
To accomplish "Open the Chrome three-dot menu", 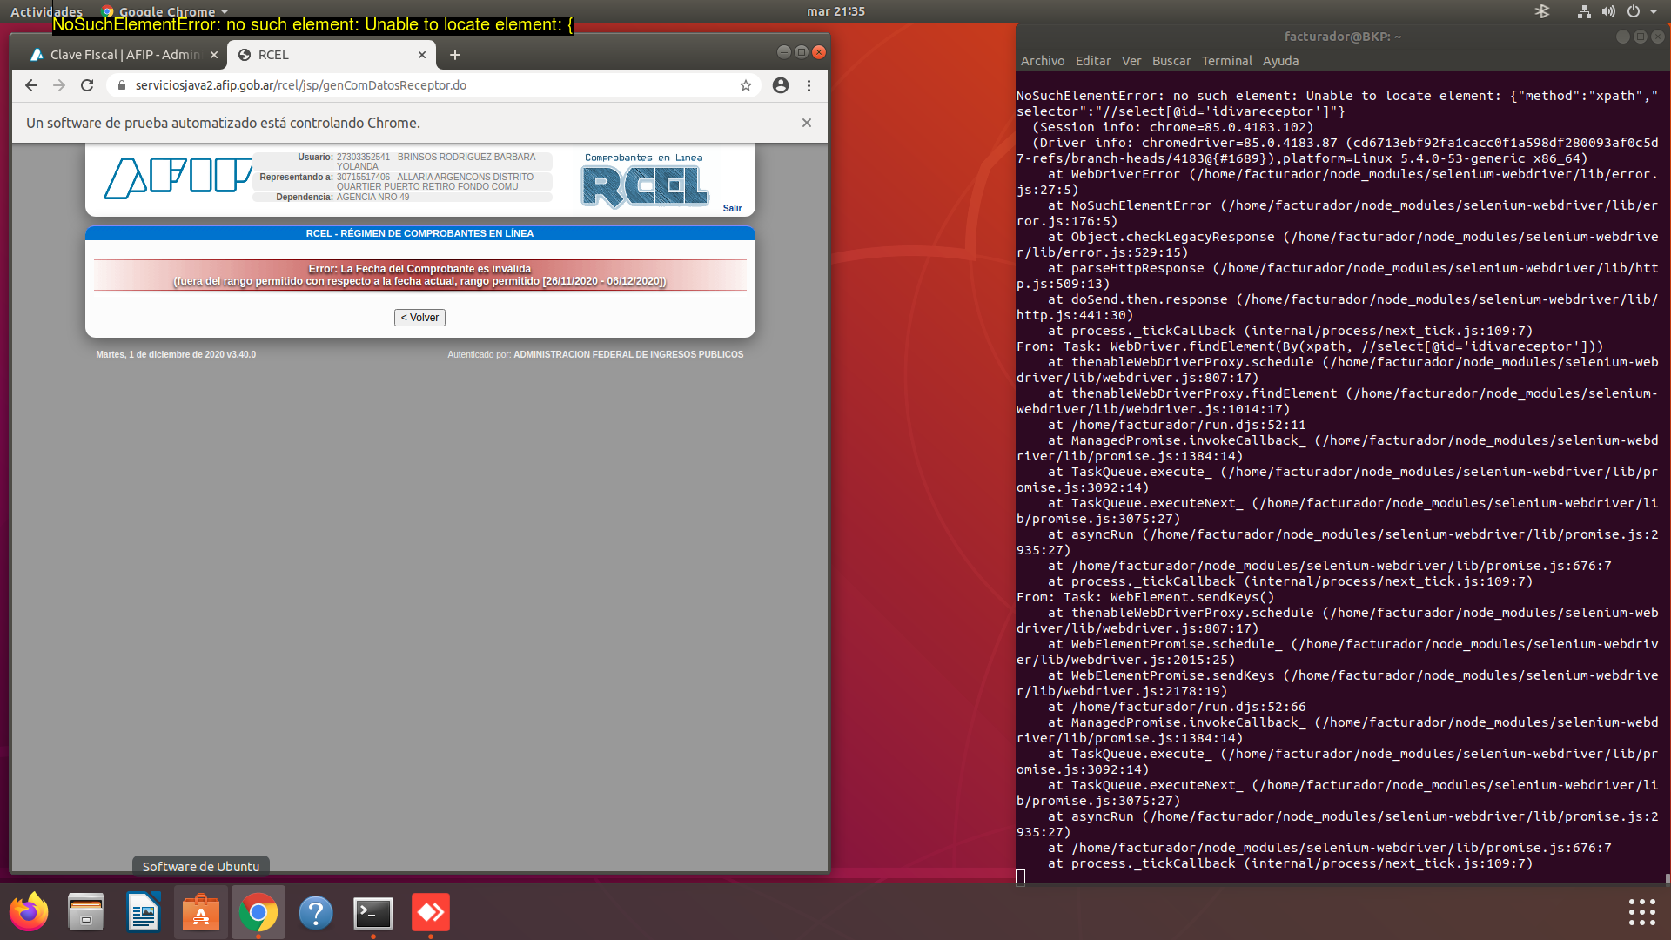I will click(x=809, y=85).
